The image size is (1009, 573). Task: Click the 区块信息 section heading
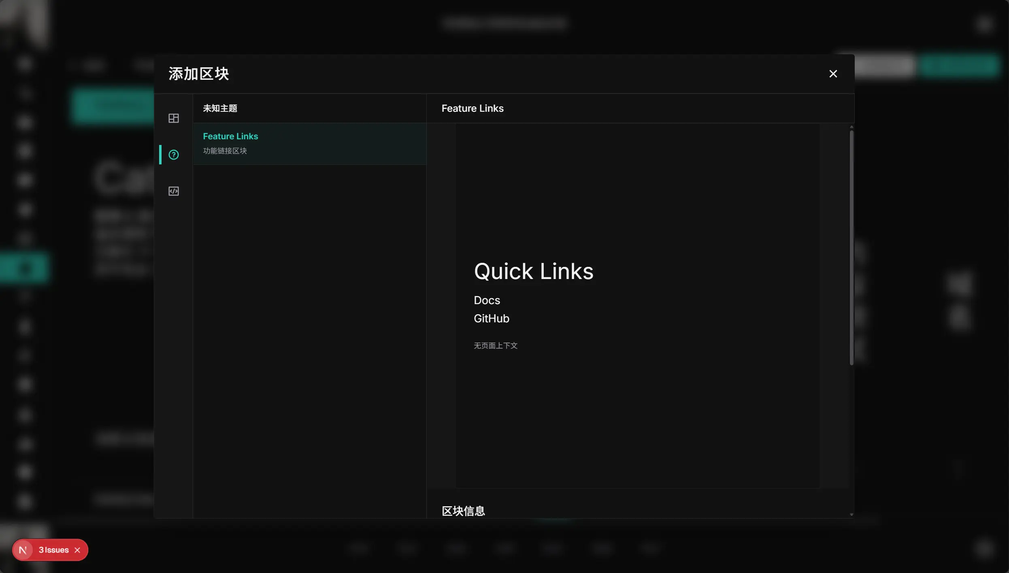click(463, 511)
